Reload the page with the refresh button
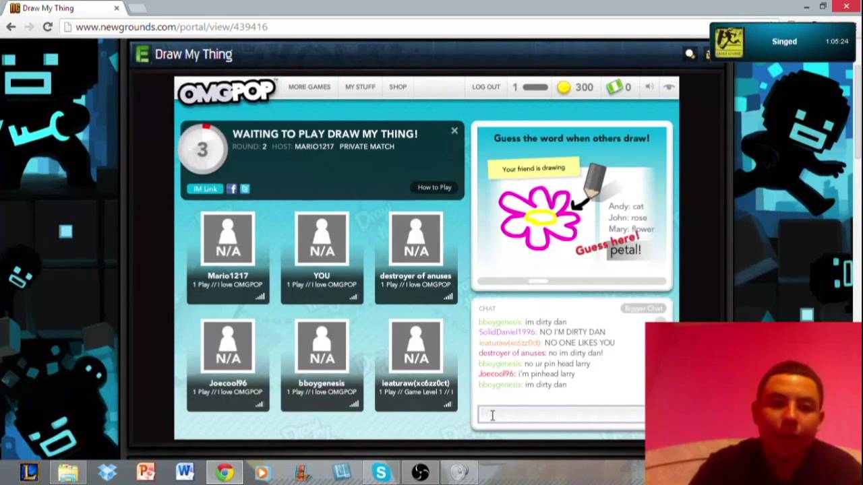Screen dimensions: 863x485 click(x=47, y=27)
